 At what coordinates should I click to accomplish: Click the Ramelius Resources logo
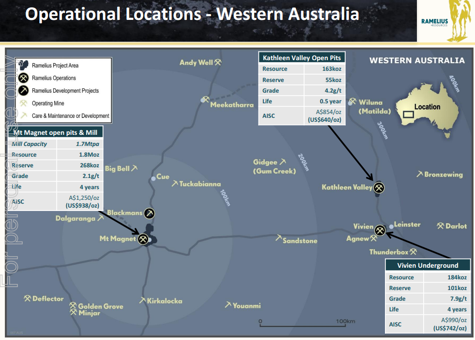(x=445, y=21)
